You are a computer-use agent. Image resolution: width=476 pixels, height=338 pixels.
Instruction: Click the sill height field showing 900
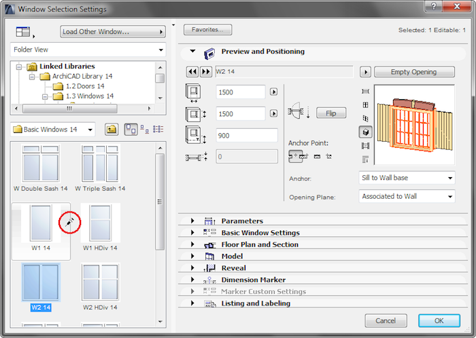click(247, 135)
